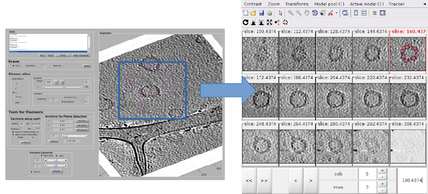Click the save disk icon
Screen dimensions: 428x194
[x=262, y=13]
